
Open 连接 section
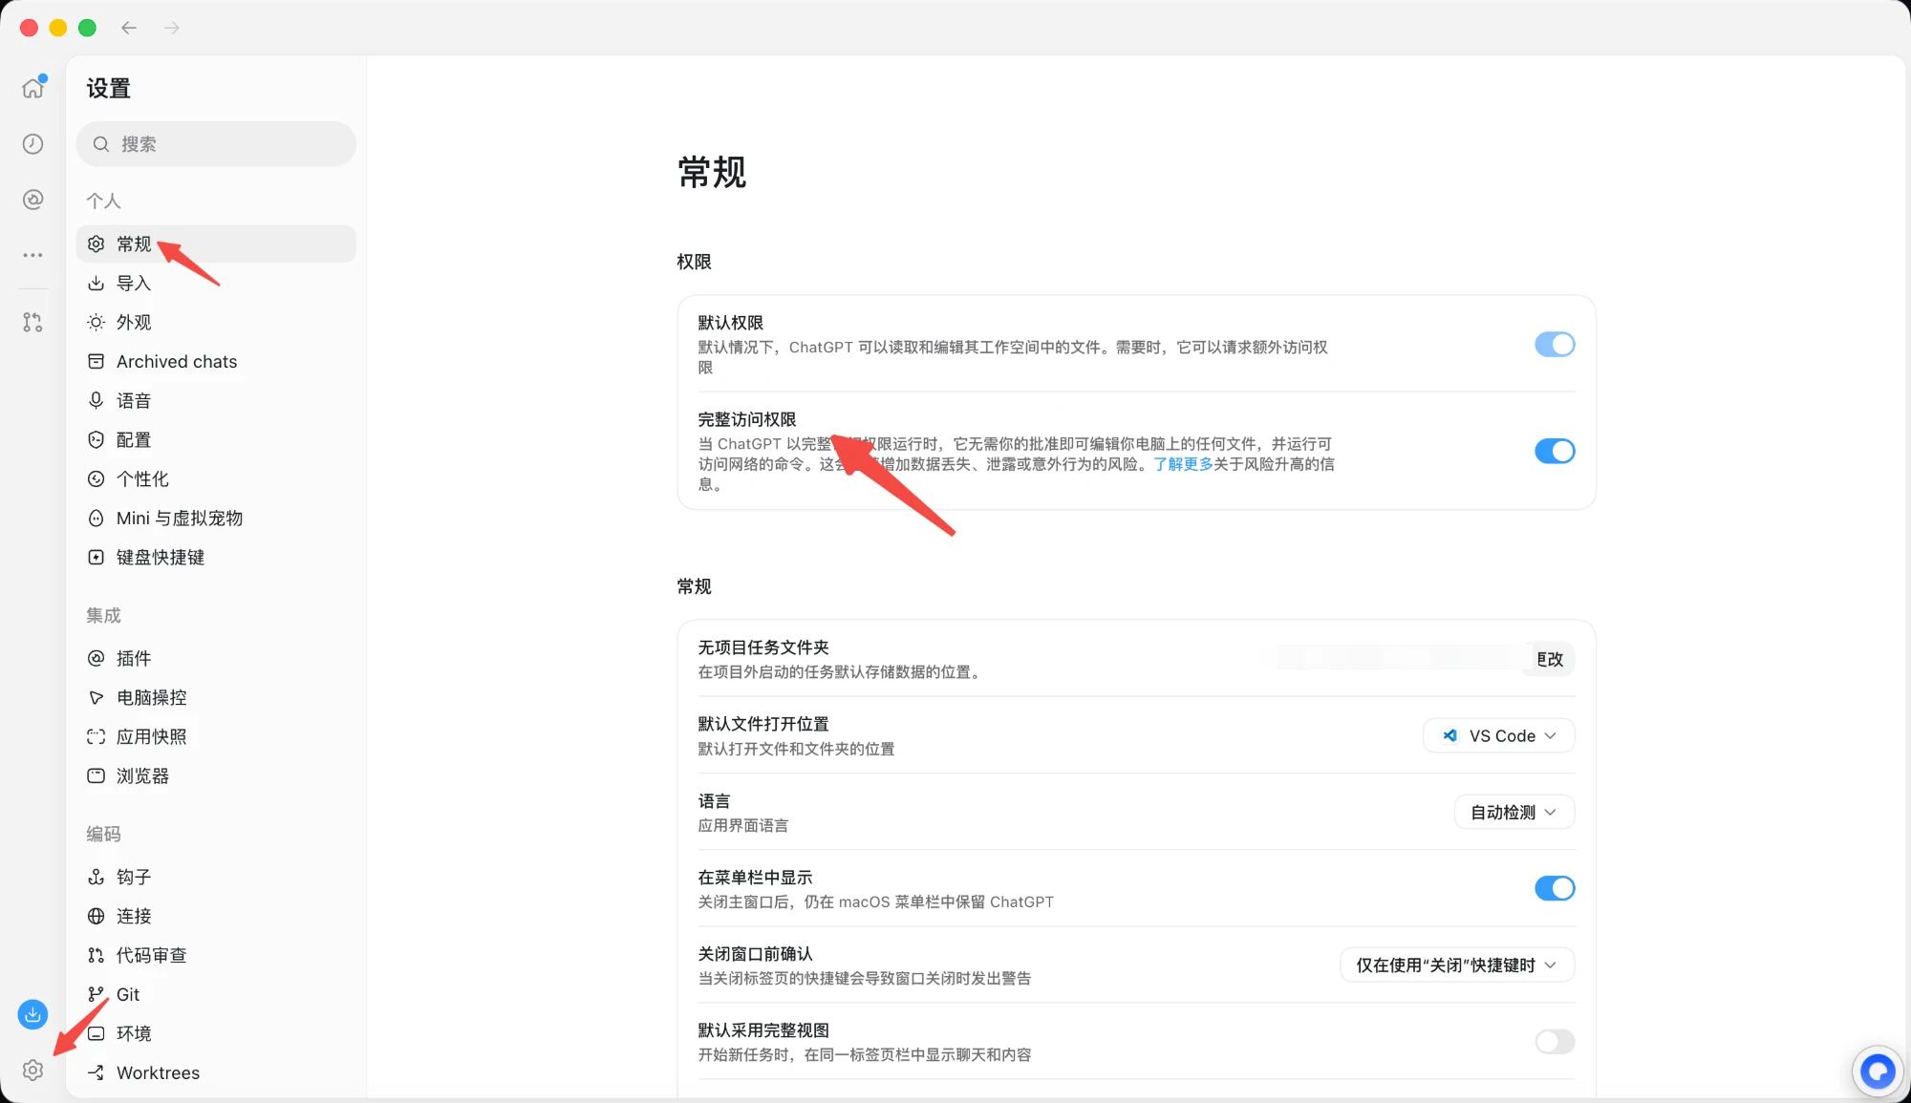click(216, 917)
